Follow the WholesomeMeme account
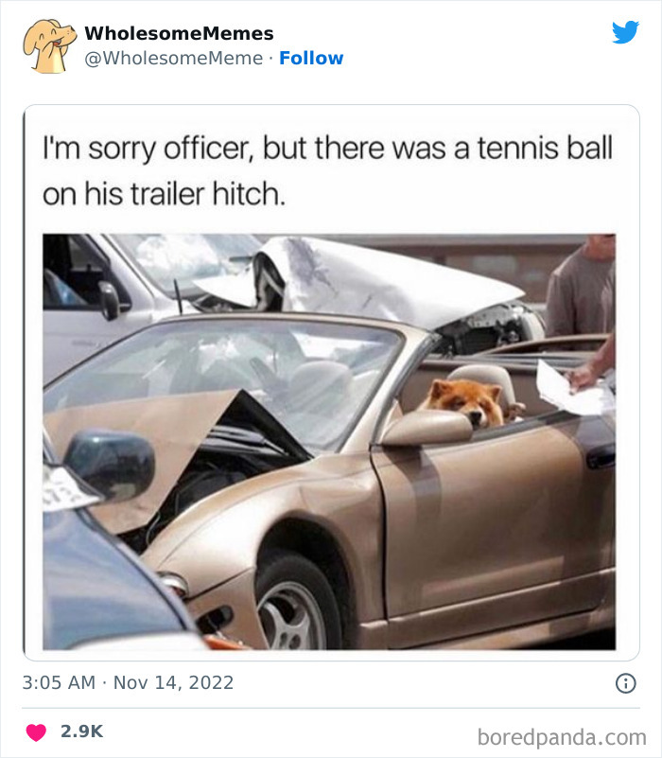This screenshot has width=662, height=758. pyautogui.click(x=312, y=58)
